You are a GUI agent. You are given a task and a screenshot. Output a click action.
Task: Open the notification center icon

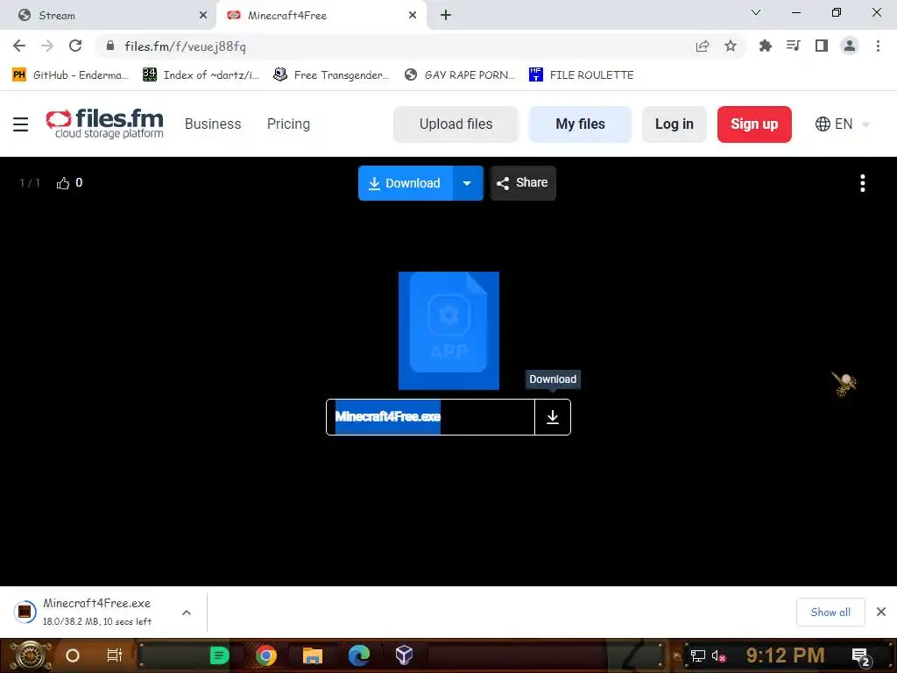click(860, 656)
